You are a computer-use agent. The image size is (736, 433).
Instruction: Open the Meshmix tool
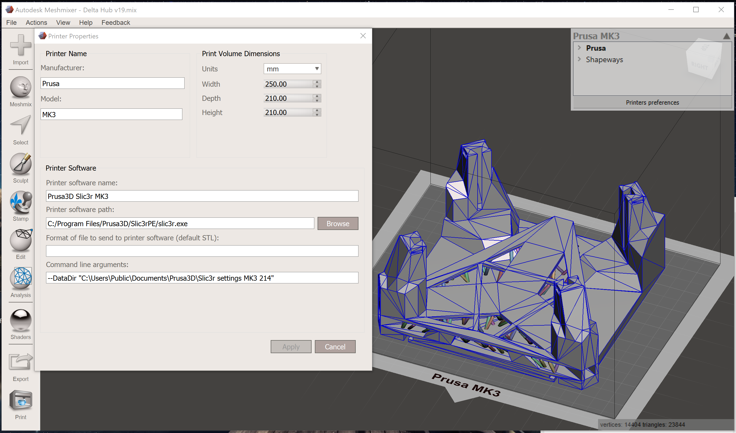coord(20,91)
